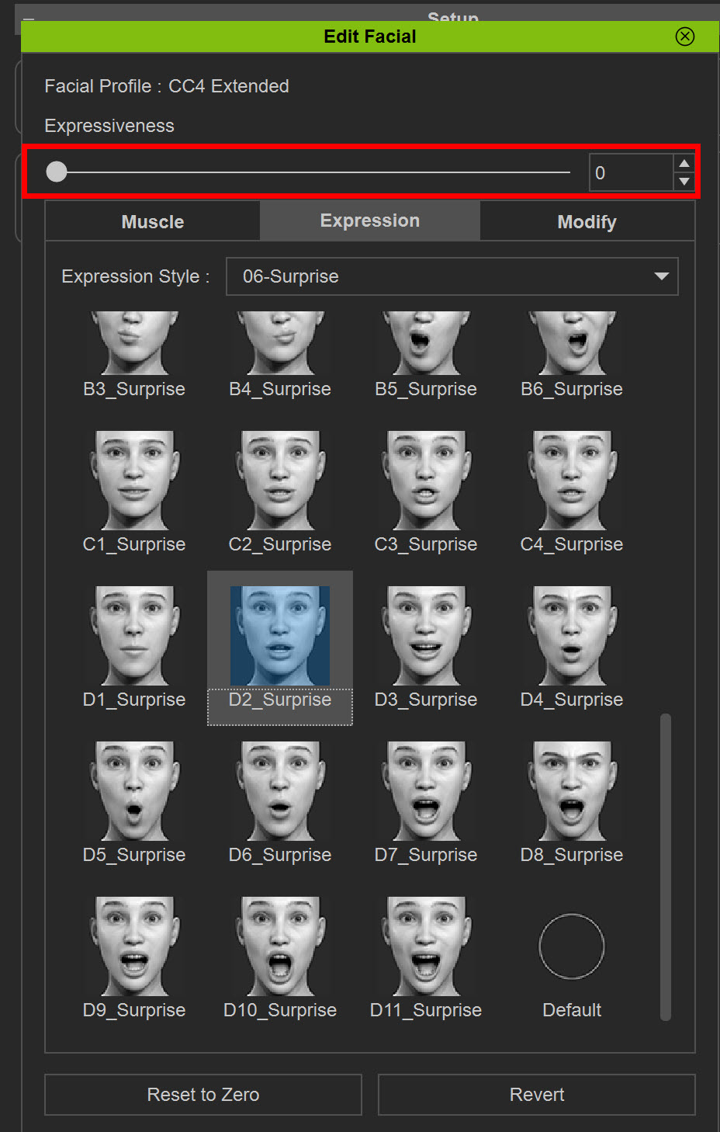The height and width of the screenshot is (1132, 720).
Task: Pick the D7_Surprise face thumbnail
Action: click(x=426, y=791)
